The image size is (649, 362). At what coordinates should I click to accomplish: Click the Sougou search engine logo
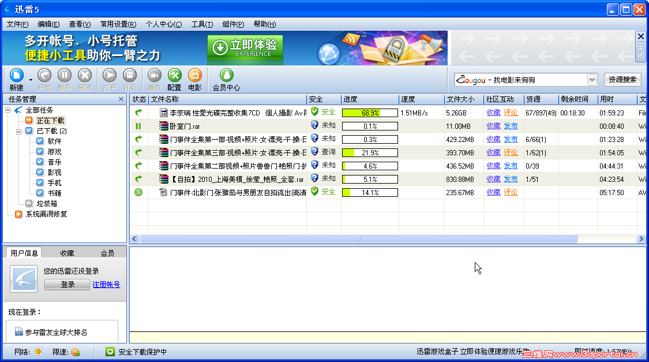(471, 80)
